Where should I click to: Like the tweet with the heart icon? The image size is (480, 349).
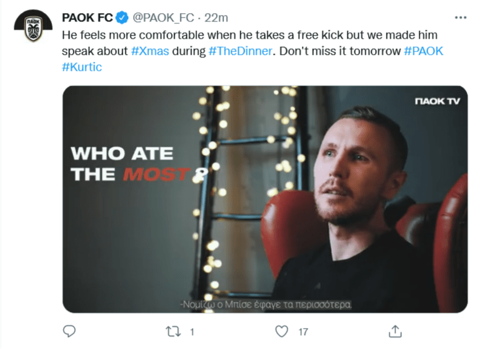click(282, 330)
